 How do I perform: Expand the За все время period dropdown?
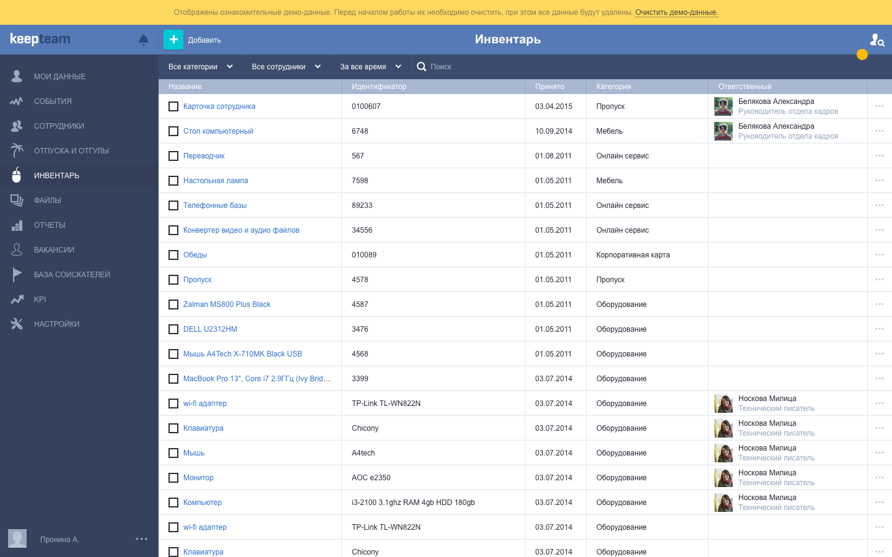click(x=370, y=67)
